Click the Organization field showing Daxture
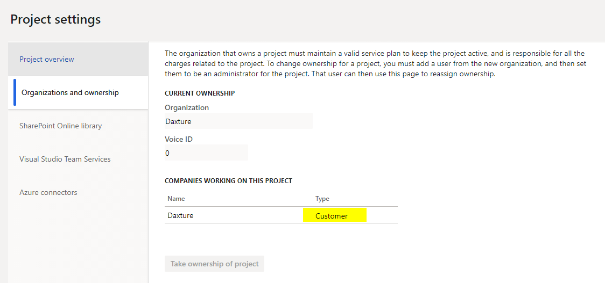 238,121
